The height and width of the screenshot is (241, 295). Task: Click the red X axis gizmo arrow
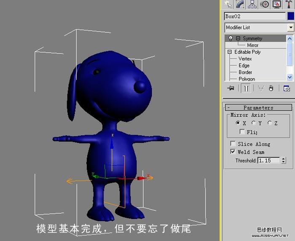pos(142,178)
